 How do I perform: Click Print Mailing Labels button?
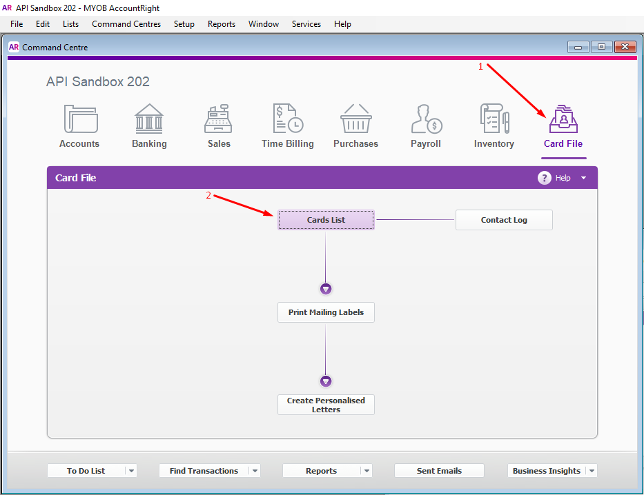326,312
